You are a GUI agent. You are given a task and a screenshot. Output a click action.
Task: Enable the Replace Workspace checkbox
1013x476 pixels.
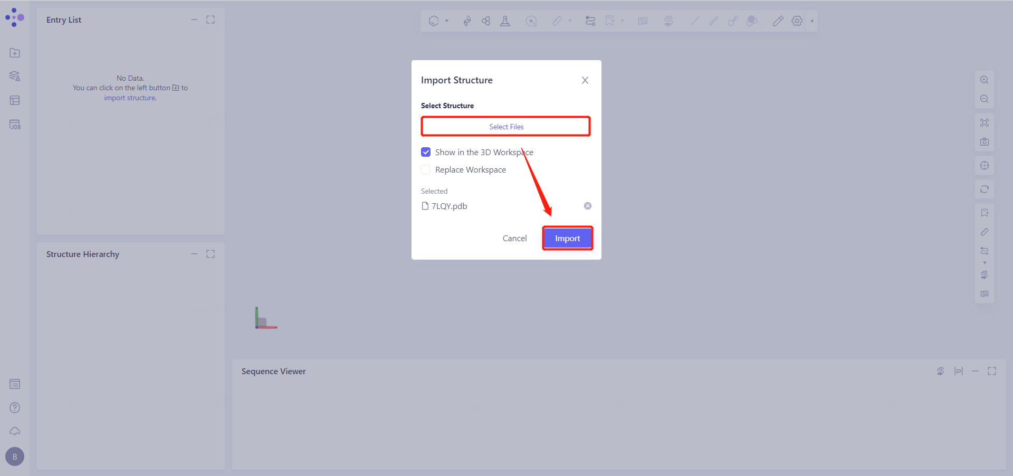(426, 169)
